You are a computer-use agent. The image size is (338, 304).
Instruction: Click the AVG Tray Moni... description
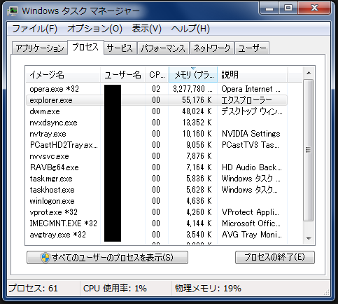tap(252, 235)
